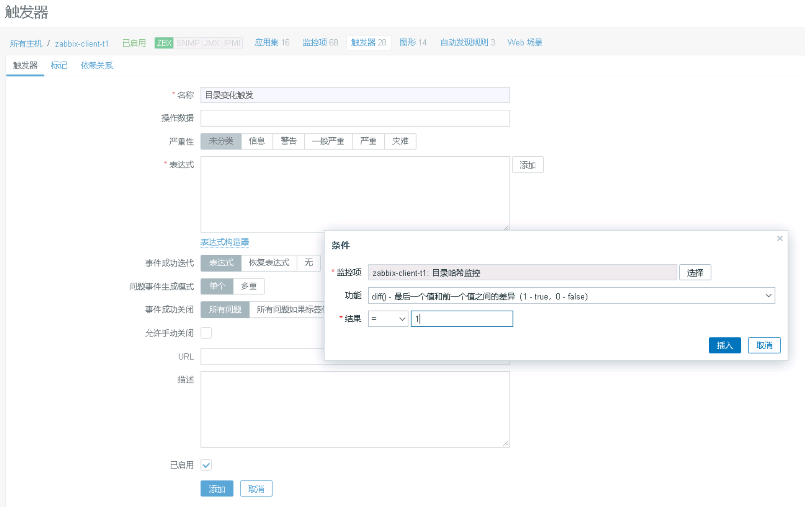Set 事件成功关闭 to 所有问题如果标签值匹配
The height and width of the screenshot is (507, 805).
click(x=287, y=310)
